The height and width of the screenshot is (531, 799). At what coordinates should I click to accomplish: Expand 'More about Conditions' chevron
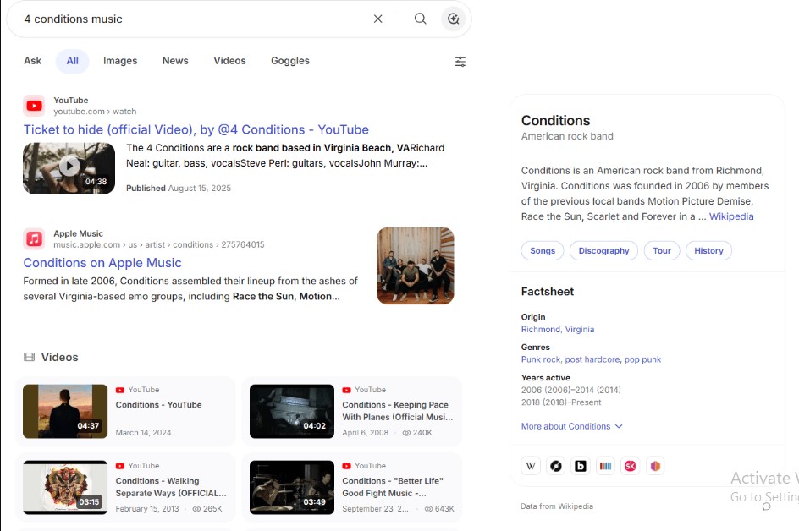[x=619, y=426]
